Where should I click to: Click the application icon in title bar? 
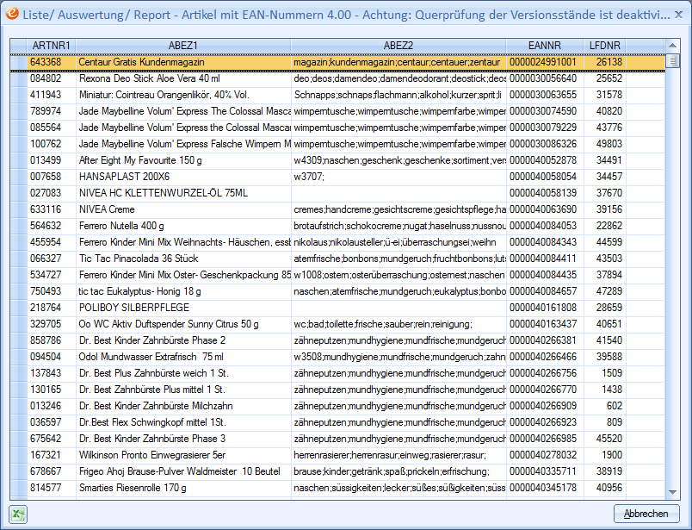click(x=13, y=14)
